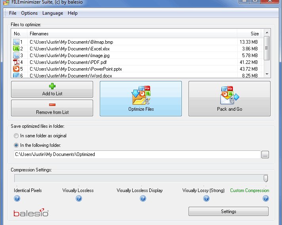Set slider to Visually Lossless label
This screenshot has width=282, height=225.
click(x=78, y=190)
